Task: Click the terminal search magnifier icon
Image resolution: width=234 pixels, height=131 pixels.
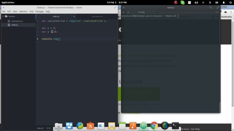Action: click(211, 7)
